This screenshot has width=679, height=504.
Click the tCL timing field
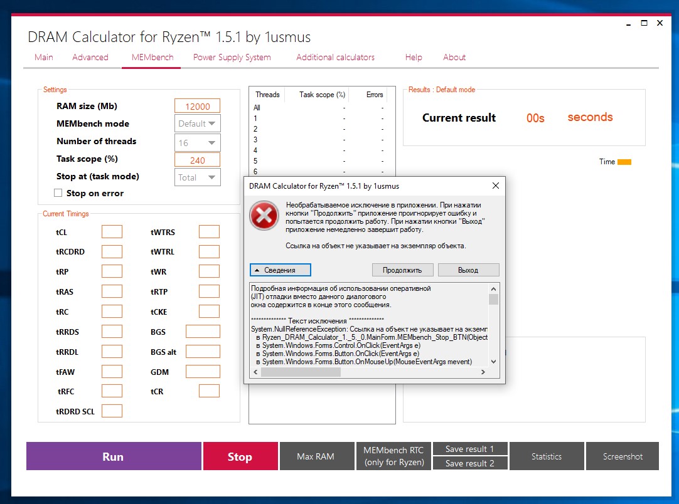(x=112, y=231)
